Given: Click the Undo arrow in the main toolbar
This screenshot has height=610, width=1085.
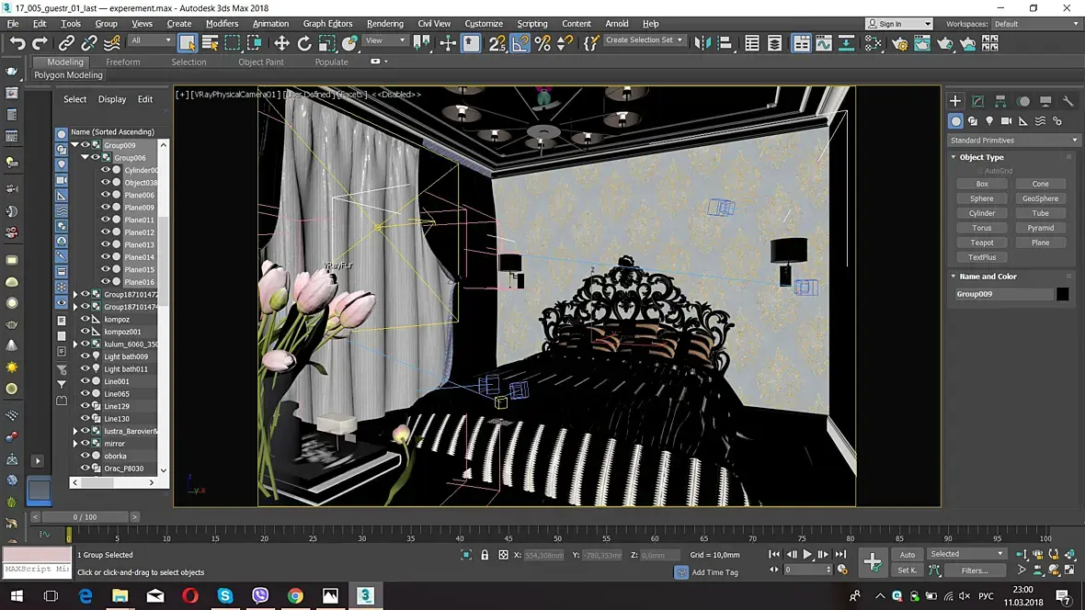Looking at the screenshot, I should (x=17, y=42).
